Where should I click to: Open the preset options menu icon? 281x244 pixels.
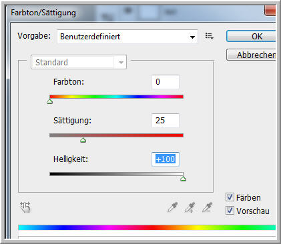click(x=210, y=36)
